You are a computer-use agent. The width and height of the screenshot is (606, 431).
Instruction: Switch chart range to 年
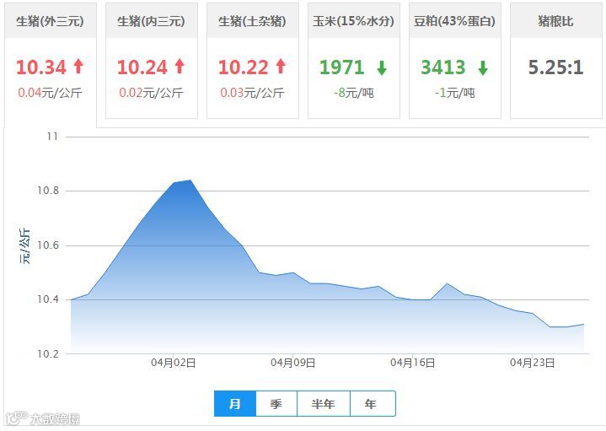373,403
